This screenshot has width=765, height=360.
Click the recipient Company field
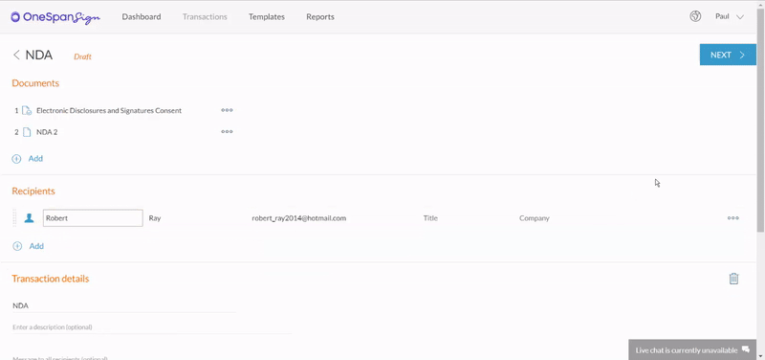(535, 218)
